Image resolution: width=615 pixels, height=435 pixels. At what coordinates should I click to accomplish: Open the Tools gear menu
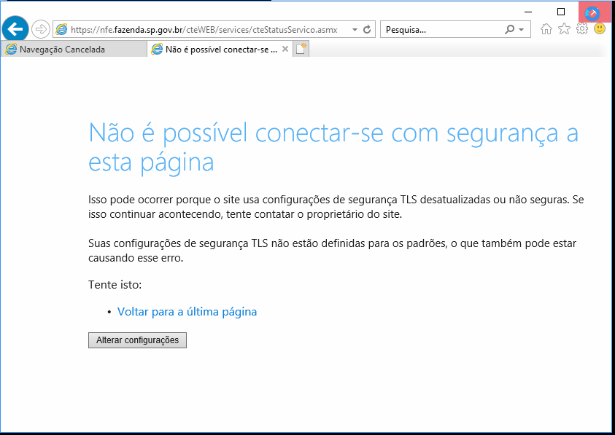tap(582, 28)
